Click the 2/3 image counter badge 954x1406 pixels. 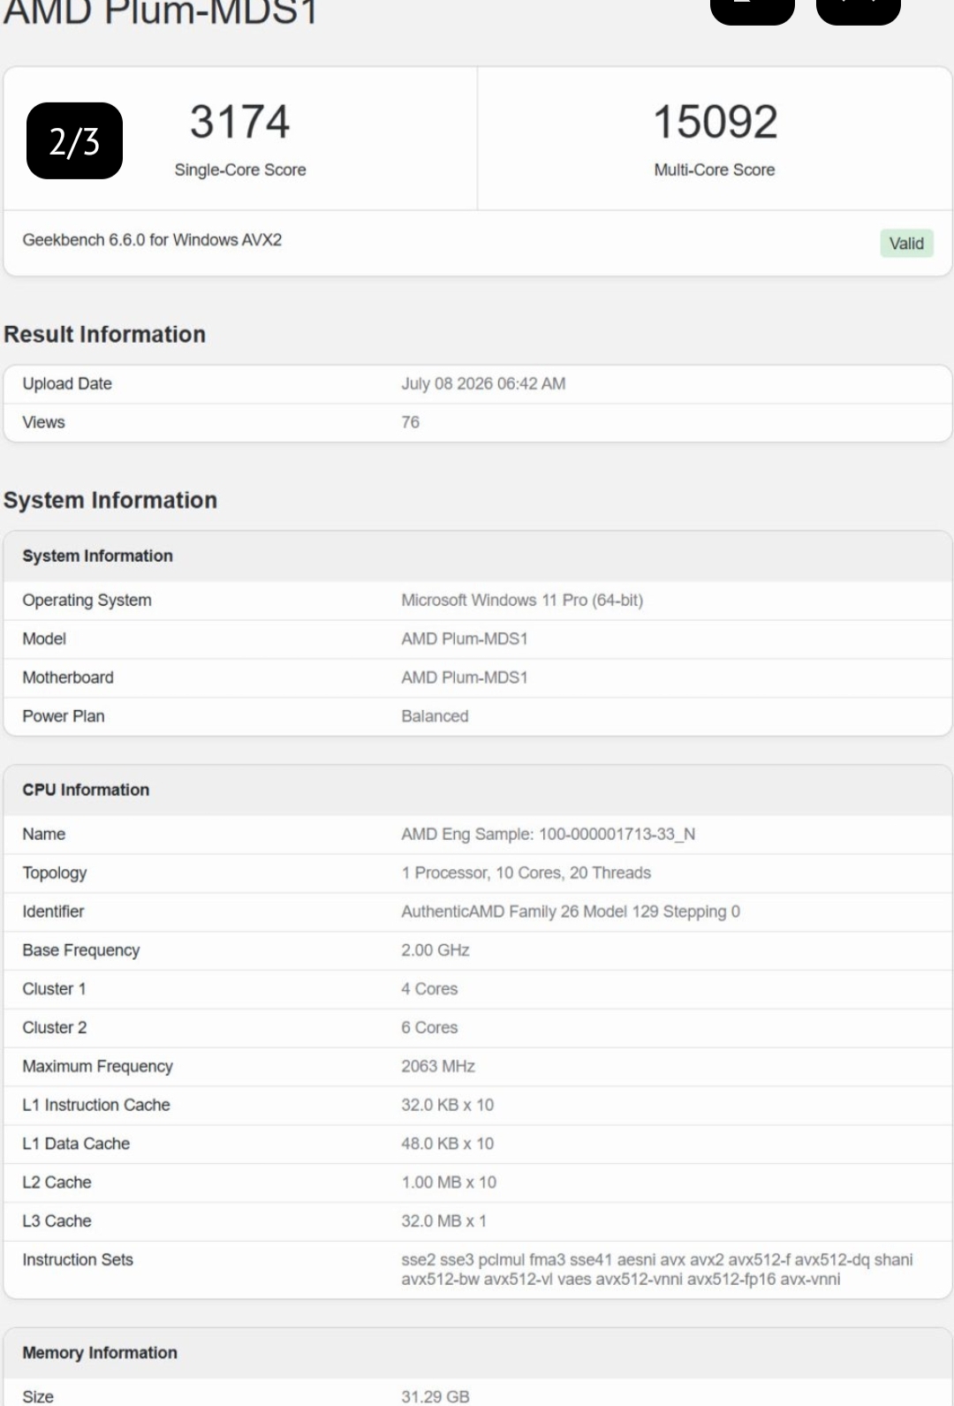point(74,141)
